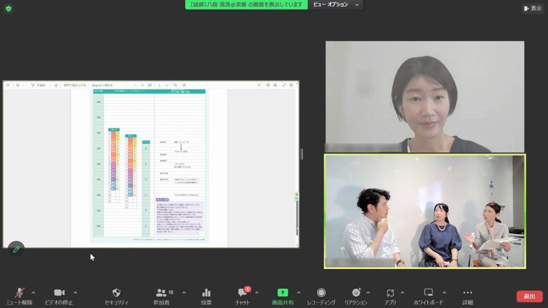Expand audio options arrow beside mute
The width and height of the screenshot is (548, 308).
point(33,292)
